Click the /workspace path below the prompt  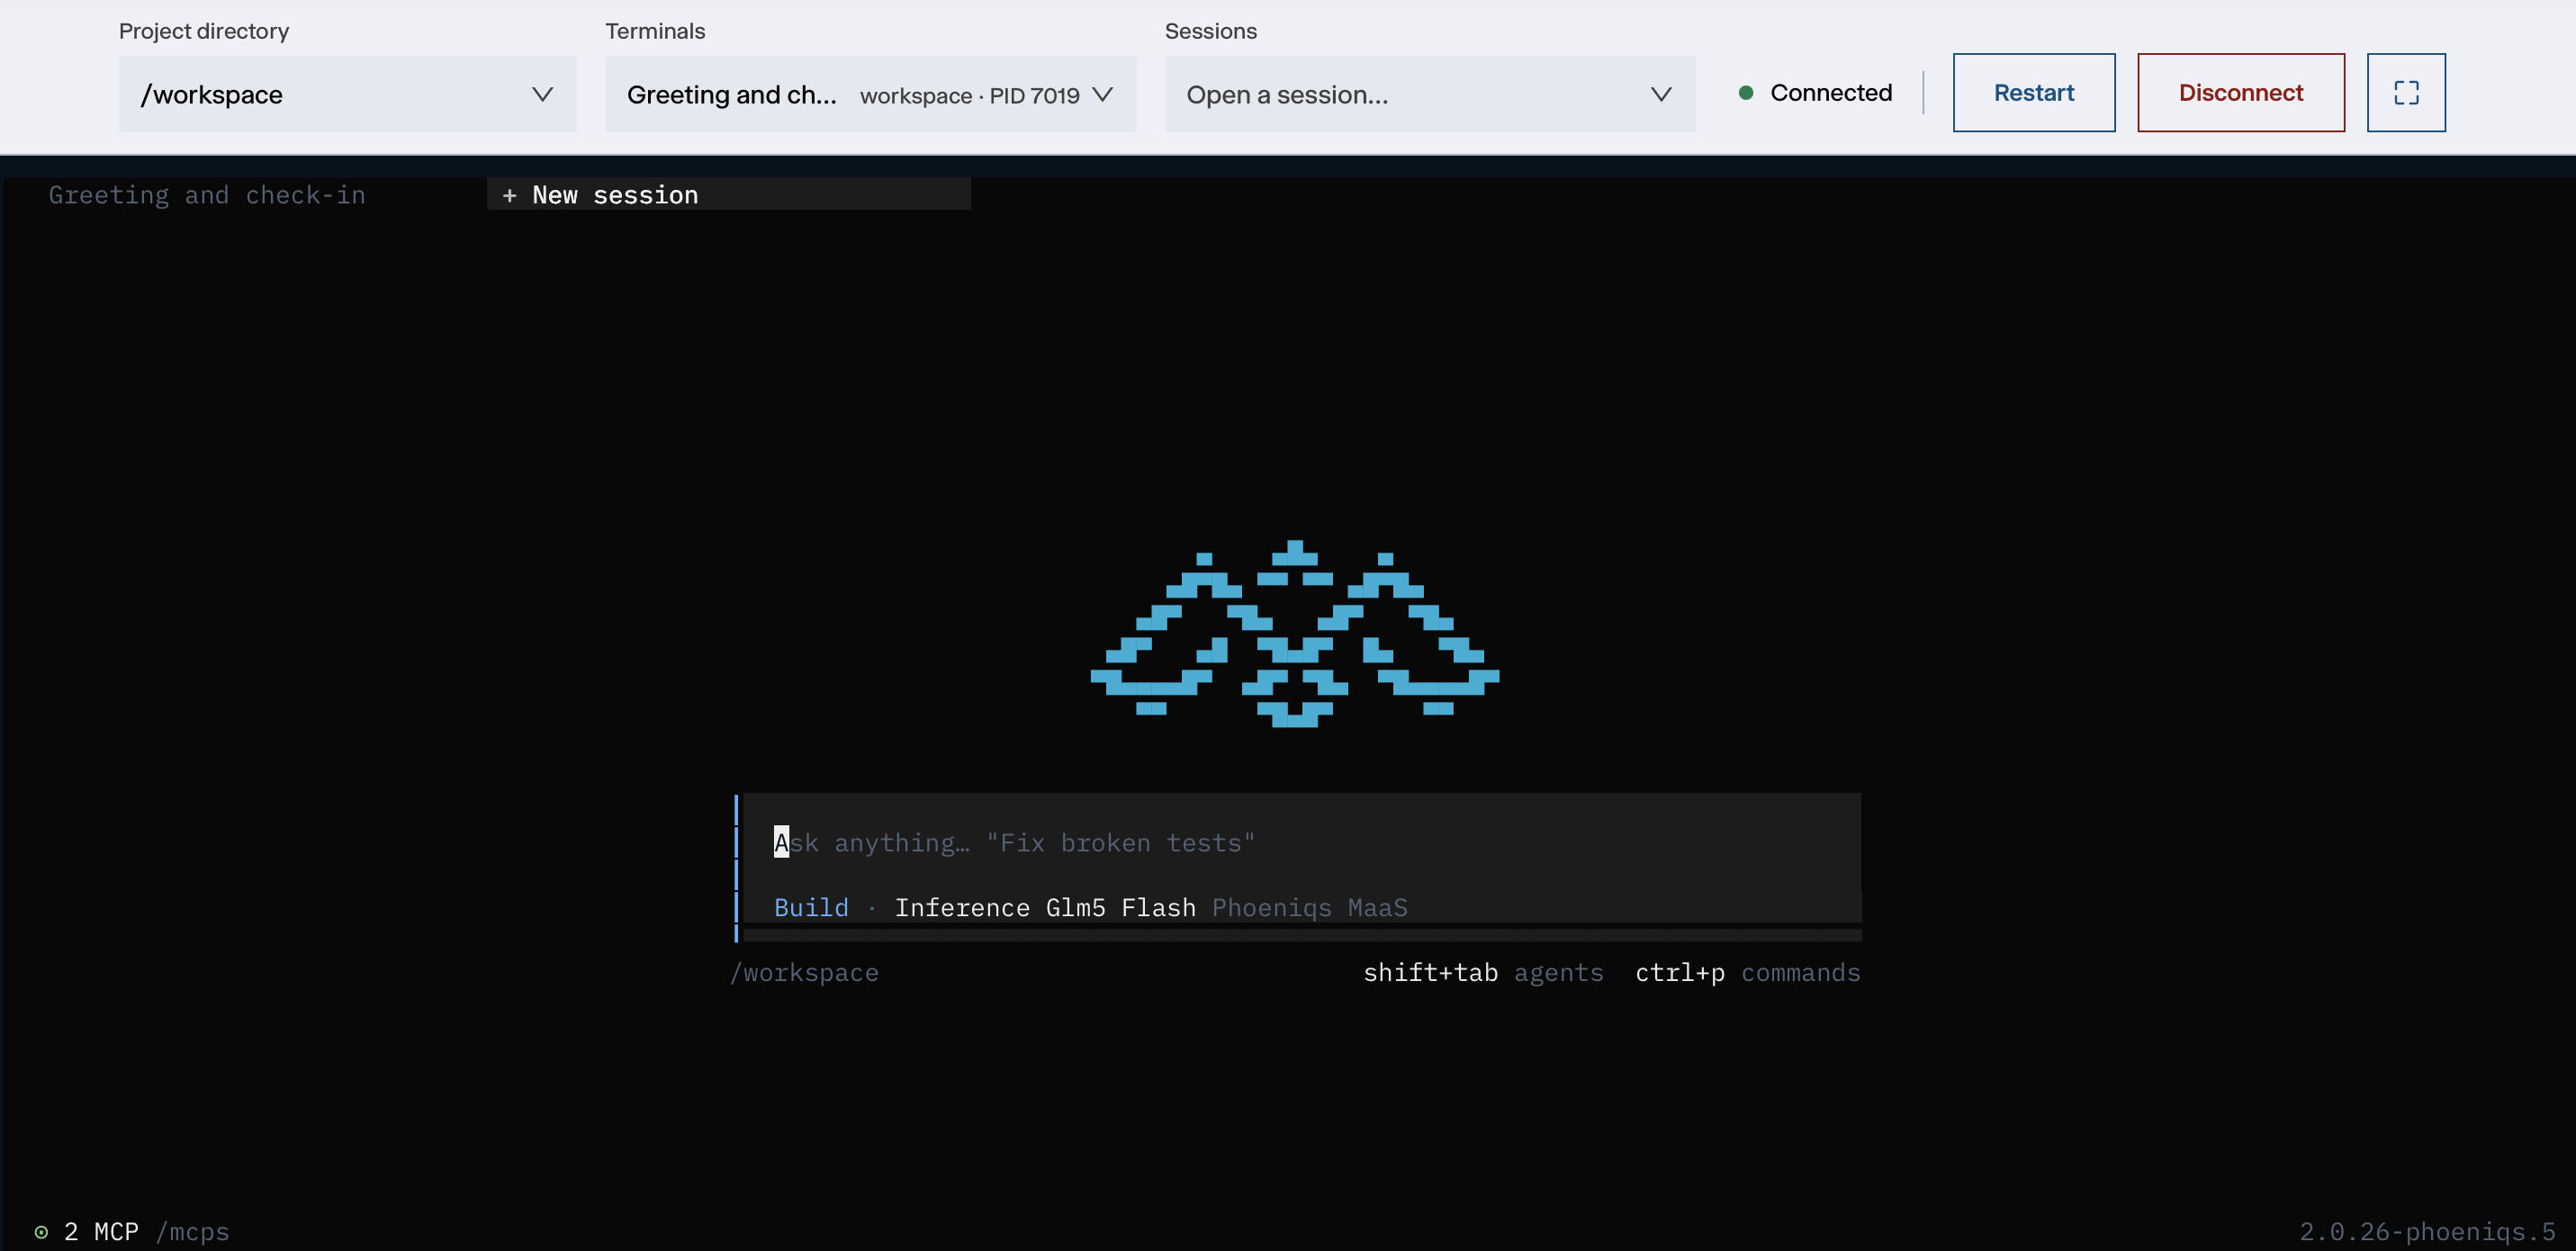click(804, 973)
